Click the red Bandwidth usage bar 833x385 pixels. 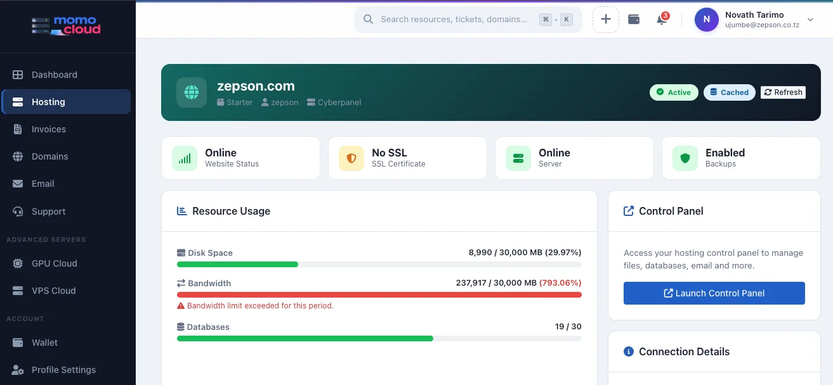click(379, 294)
